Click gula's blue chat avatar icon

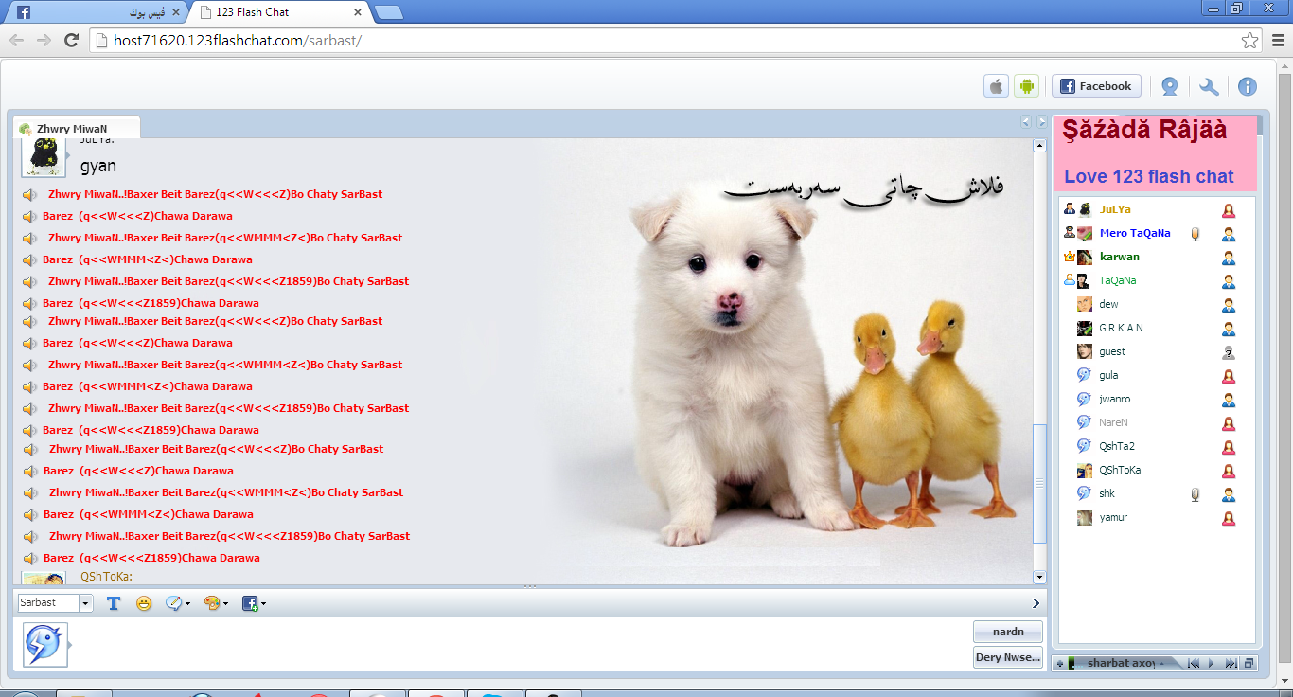click(x=1085, y=375)
